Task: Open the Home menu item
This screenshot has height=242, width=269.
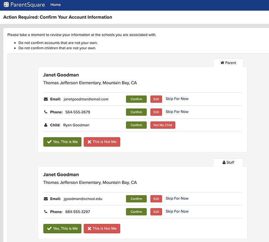Action: (56, 5)
